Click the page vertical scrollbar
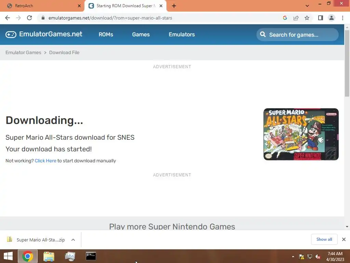This screenshot has height=263, width=350. point(347,63)
